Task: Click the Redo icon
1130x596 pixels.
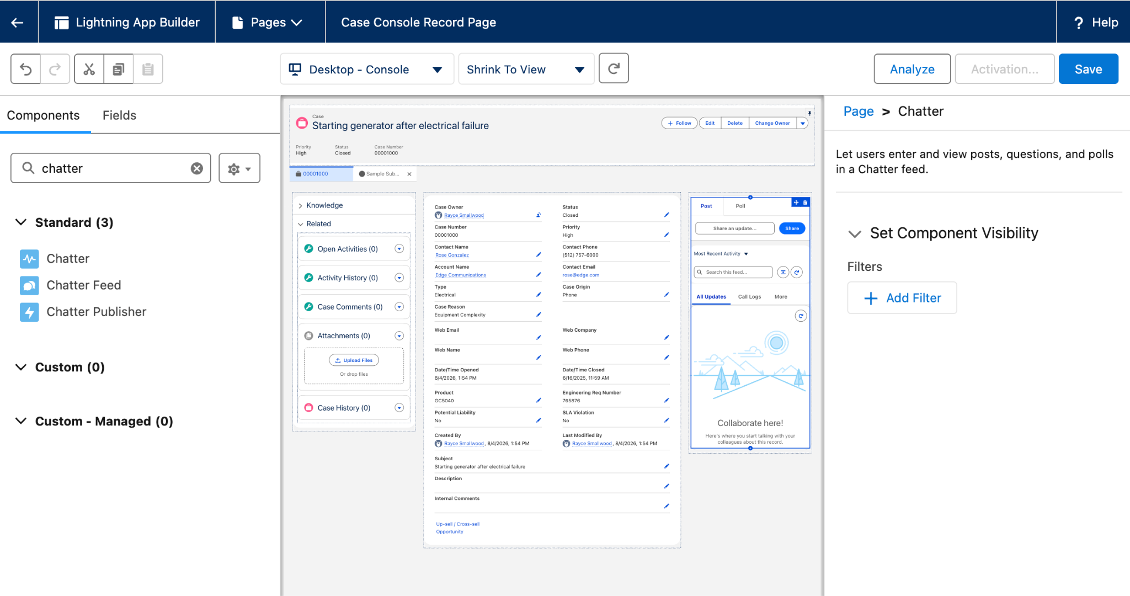Action: pos(55,69)
